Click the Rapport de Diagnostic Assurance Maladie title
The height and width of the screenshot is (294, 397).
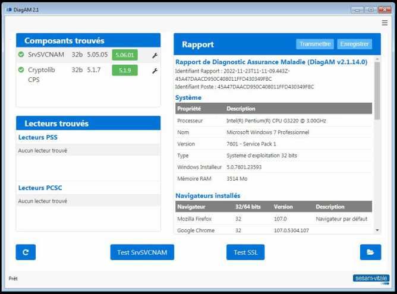pos(271,62)
